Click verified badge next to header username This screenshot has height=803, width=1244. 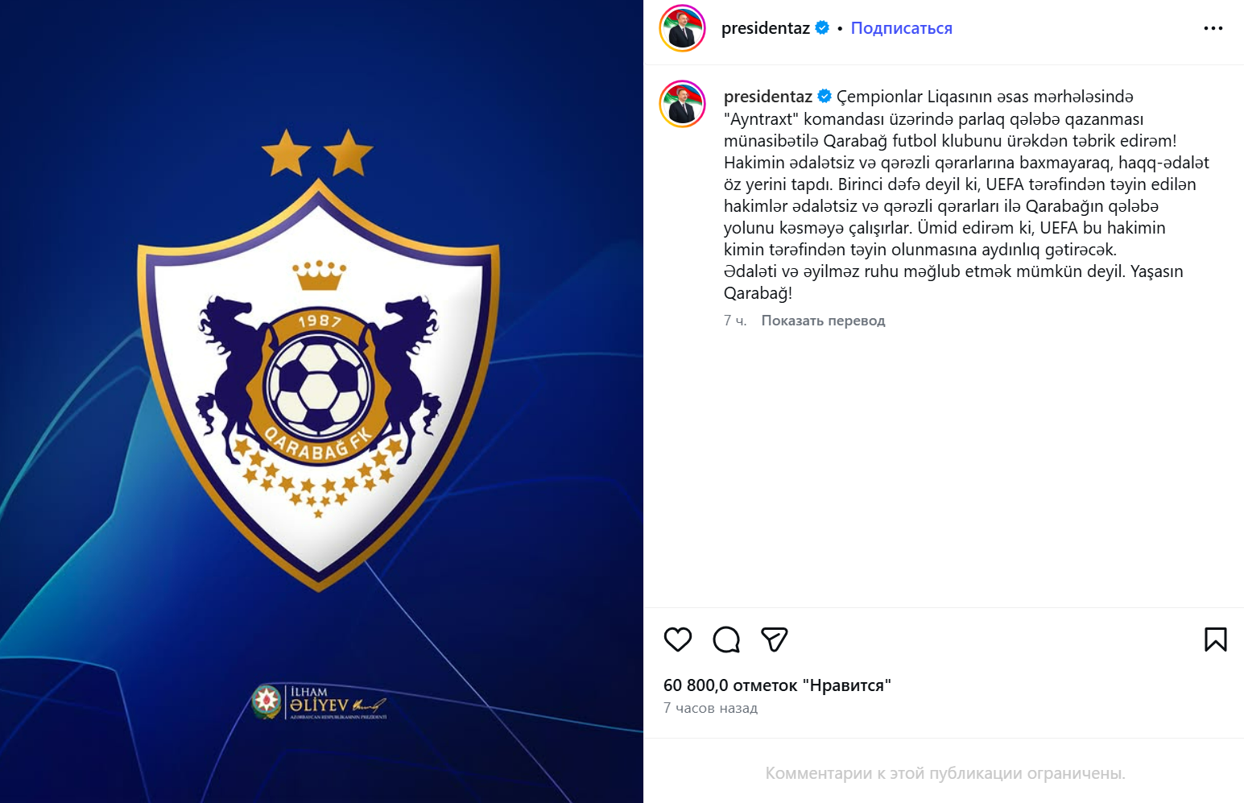[822, 27]
